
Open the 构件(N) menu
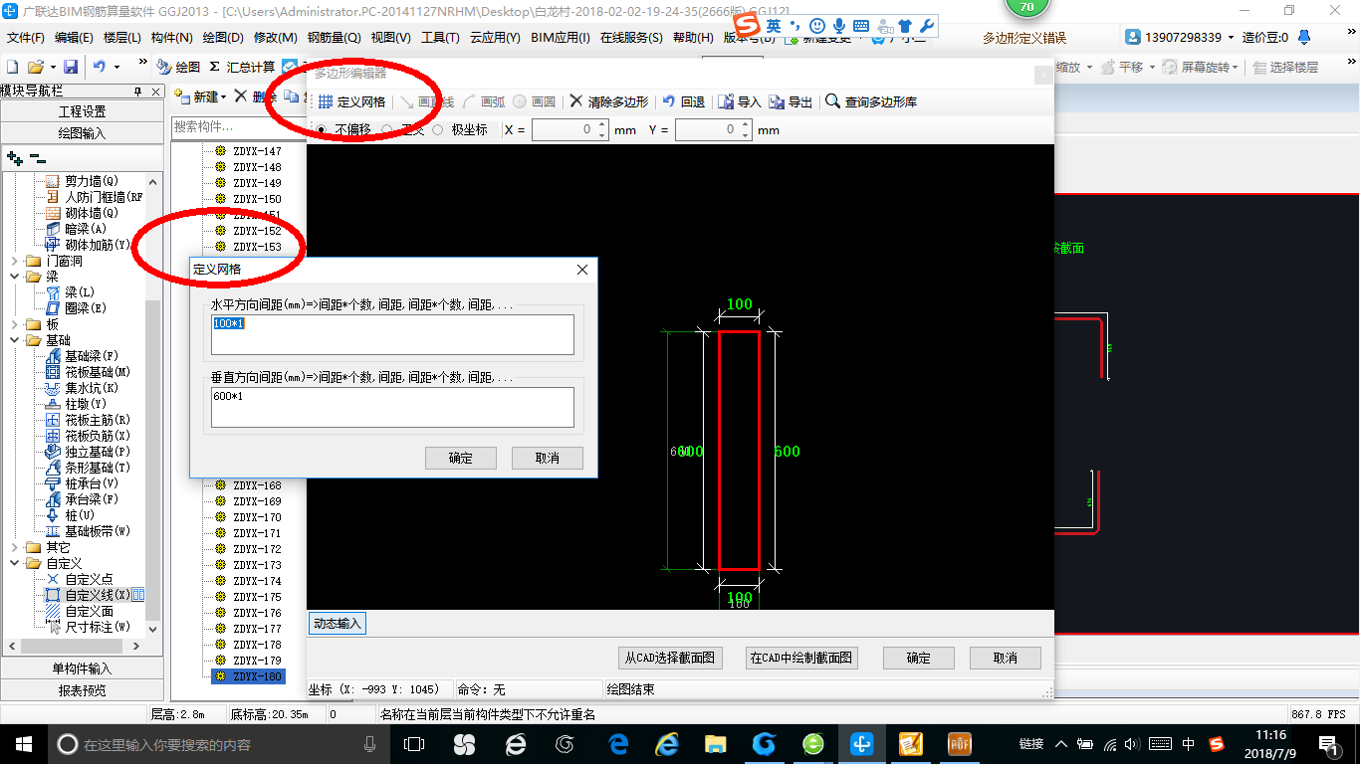[172, 38]
